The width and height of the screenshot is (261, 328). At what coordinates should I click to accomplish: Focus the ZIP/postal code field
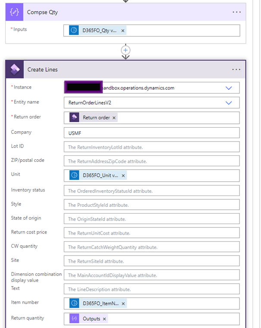[x=151, y=161]
